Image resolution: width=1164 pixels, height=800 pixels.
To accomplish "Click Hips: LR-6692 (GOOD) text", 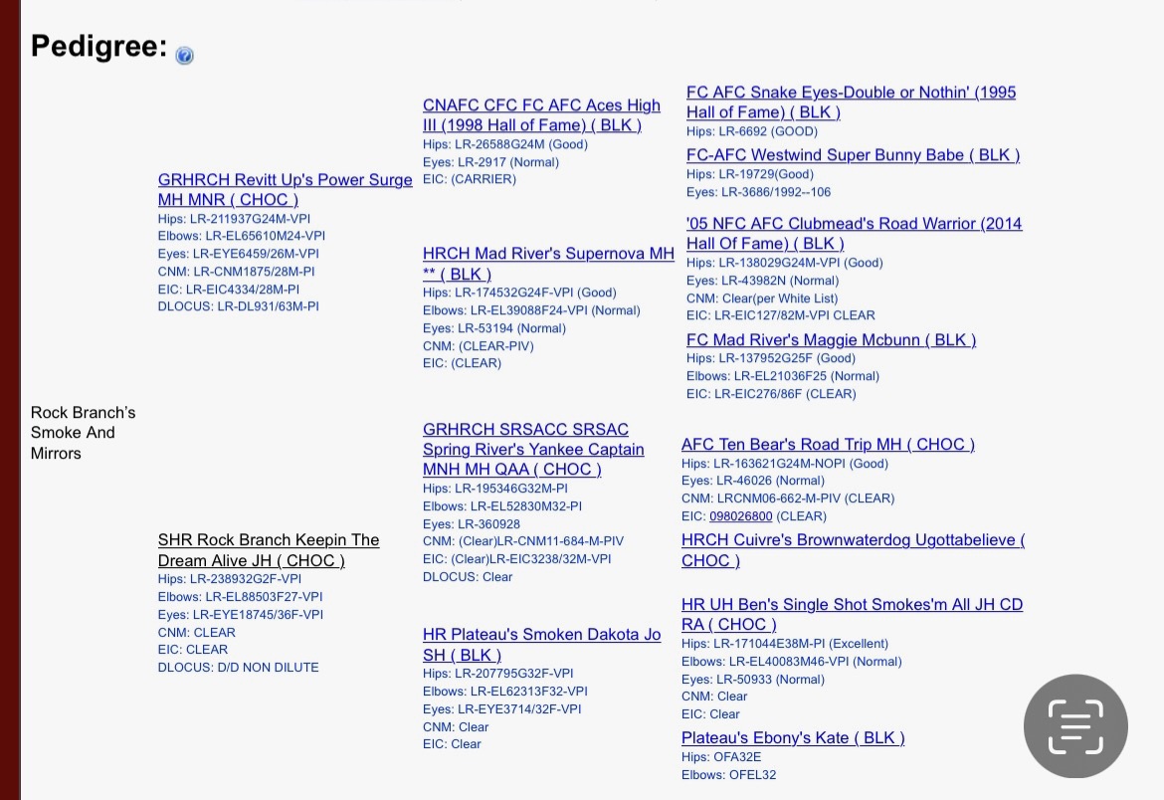I will click(x=752, y=131).
